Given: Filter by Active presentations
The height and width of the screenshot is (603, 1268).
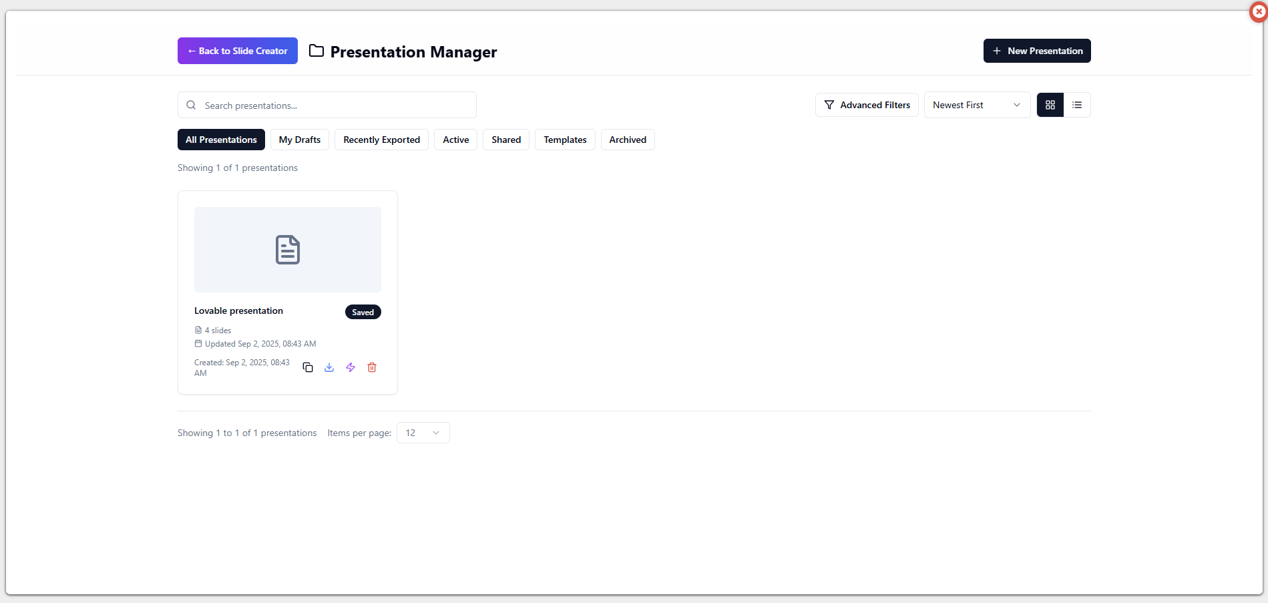Looking at the screenshot, I should pyautogui.click(x=455, y=140).
